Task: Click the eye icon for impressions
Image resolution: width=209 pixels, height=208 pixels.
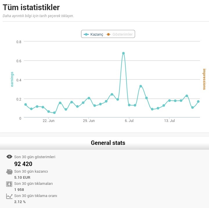Action: [x=9, y=157]
